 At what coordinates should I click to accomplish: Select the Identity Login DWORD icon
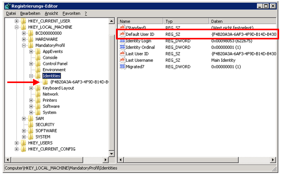click(123, 41)
